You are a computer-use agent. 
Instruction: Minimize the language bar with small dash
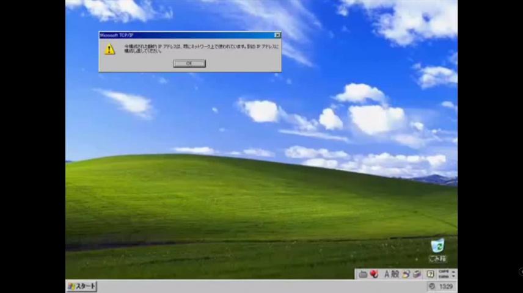pyautogui.click(x=453, y=272)
